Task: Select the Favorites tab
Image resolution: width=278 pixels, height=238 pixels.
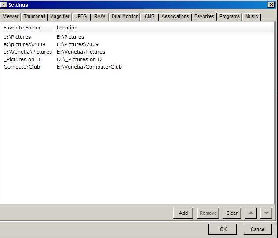Action: pyautogui.click(x=204, y=16)
